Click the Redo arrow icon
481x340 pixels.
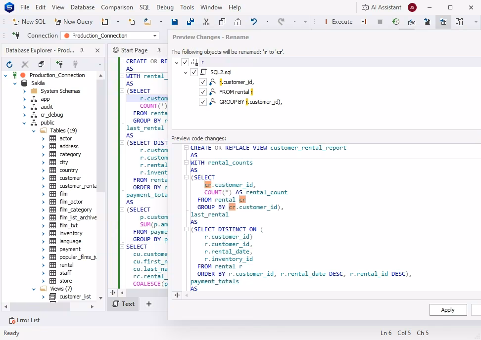[281, 22]
